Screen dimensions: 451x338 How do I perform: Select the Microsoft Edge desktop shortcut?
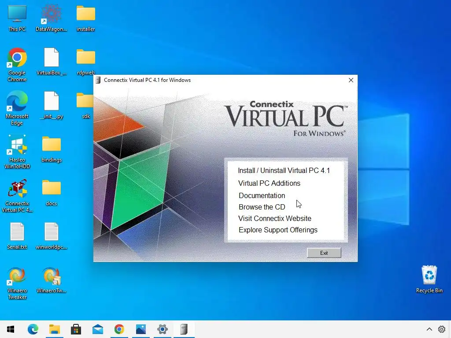[17, 108]
